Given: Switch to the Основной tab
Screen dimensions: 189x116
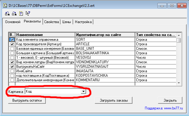Looking at the screenshot, I should coord(13,22).
